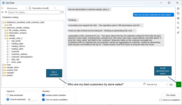Click the 'I generated a SQL command' message
182x105 pixels.
click(x=116, y=40)
